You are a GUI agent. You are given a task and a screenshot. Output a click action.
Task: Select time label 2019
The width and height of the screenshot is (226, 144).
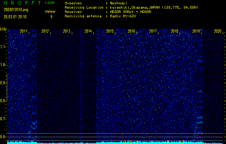pos(196,31)
